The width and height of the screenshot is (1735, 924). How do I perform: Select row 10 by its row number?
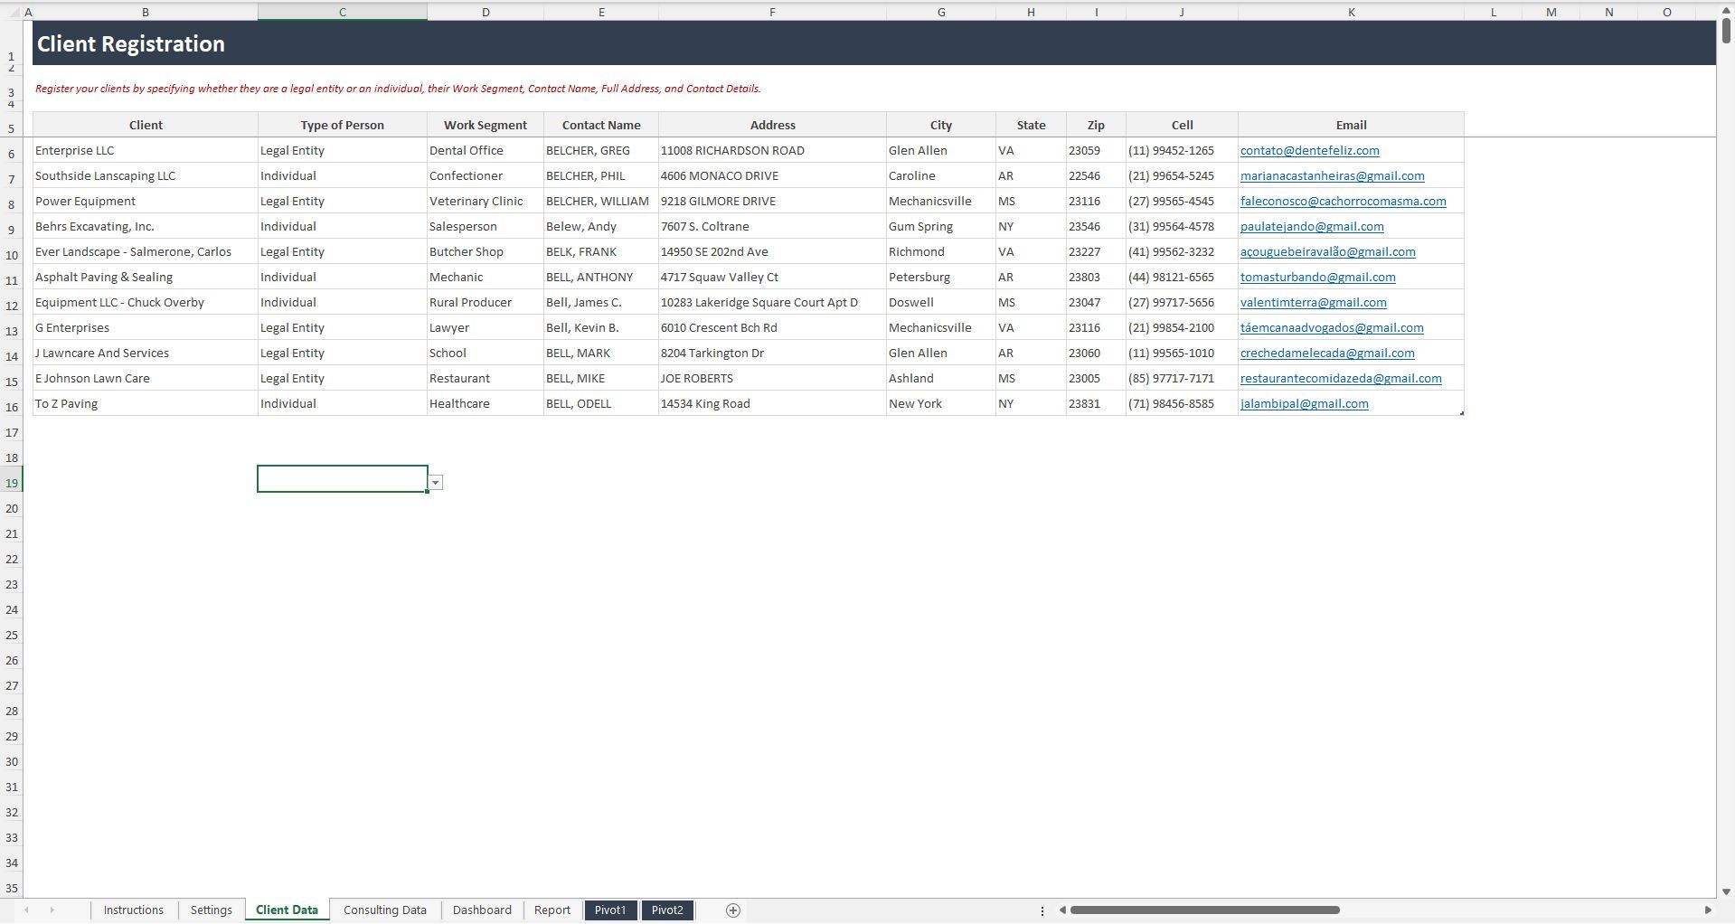pyautogui.click(x=11, y=255)
